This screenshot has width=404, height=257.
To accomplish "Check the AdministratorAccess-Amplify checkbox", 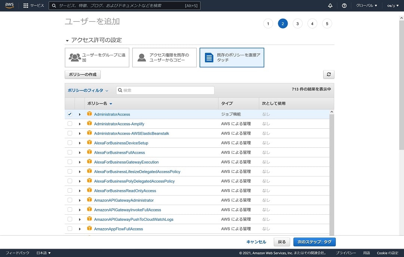I will [x=70, y=123].
